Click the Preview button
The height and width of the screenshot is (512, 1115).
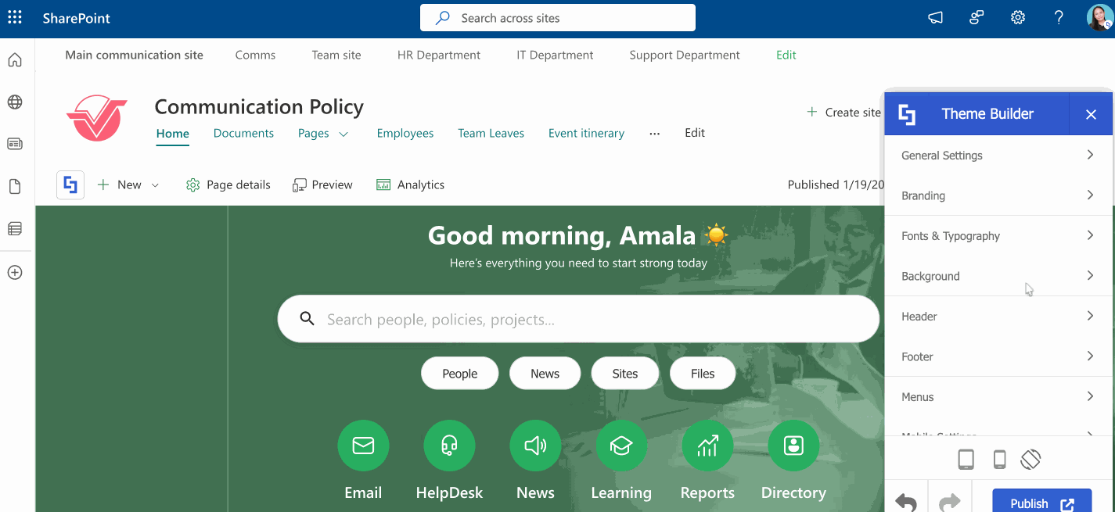coord(322,185)
